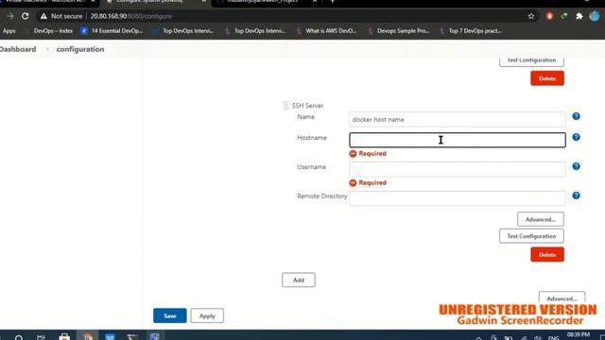Switch to the Virtual machines Azure tab
The height and width of the screenshot is (340, 605).
click(x=44, y=2)
